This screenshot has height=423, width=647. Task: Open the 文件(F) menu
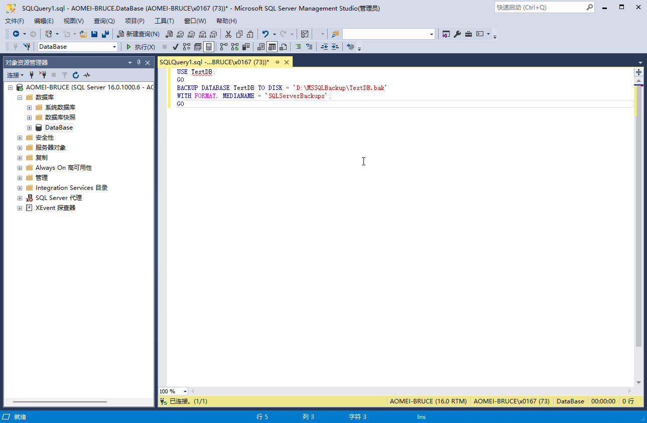15,21
